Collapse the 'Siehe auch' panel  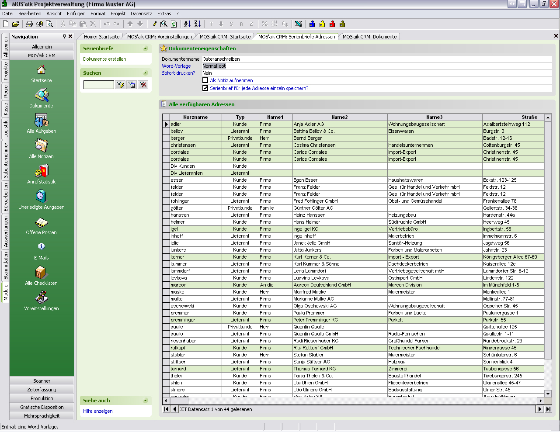(146, 401)
